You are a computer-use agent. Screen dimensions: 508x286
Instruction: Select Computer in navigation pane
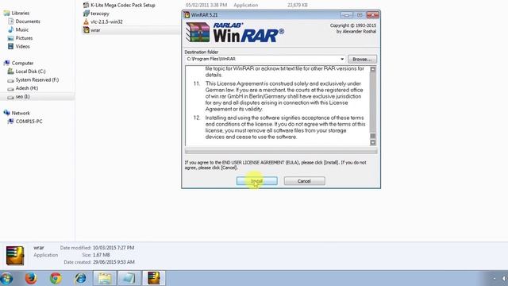pos(22,64)
